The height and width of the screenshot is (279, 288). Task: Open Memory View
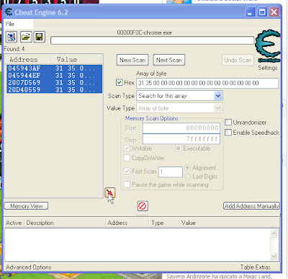27,206
